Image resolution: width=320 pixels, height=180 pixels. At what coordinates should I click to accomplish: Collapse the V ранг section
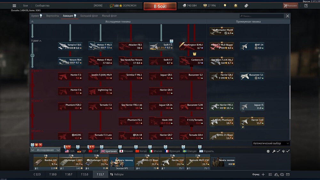(x=36, y=41)
